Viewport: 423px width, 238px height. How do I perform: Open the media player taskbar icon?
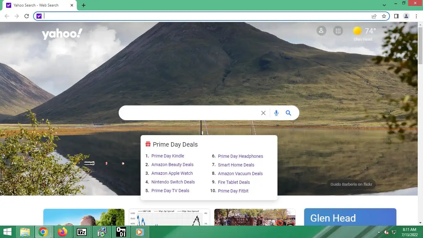click(139, 232)
